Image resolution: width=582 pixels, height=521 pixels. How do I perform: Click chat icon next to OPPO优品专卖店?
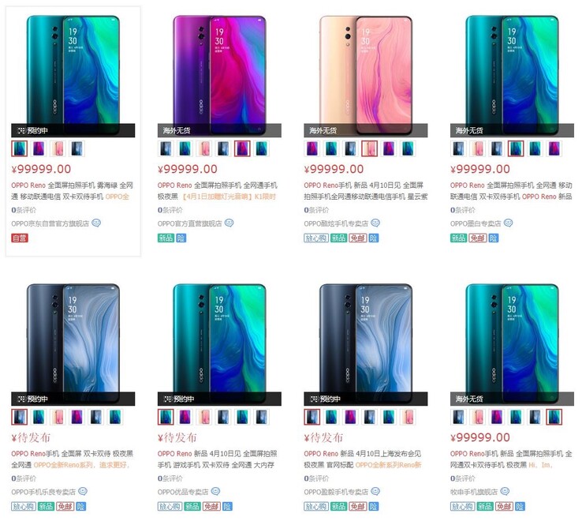click(x=215, y=491)
